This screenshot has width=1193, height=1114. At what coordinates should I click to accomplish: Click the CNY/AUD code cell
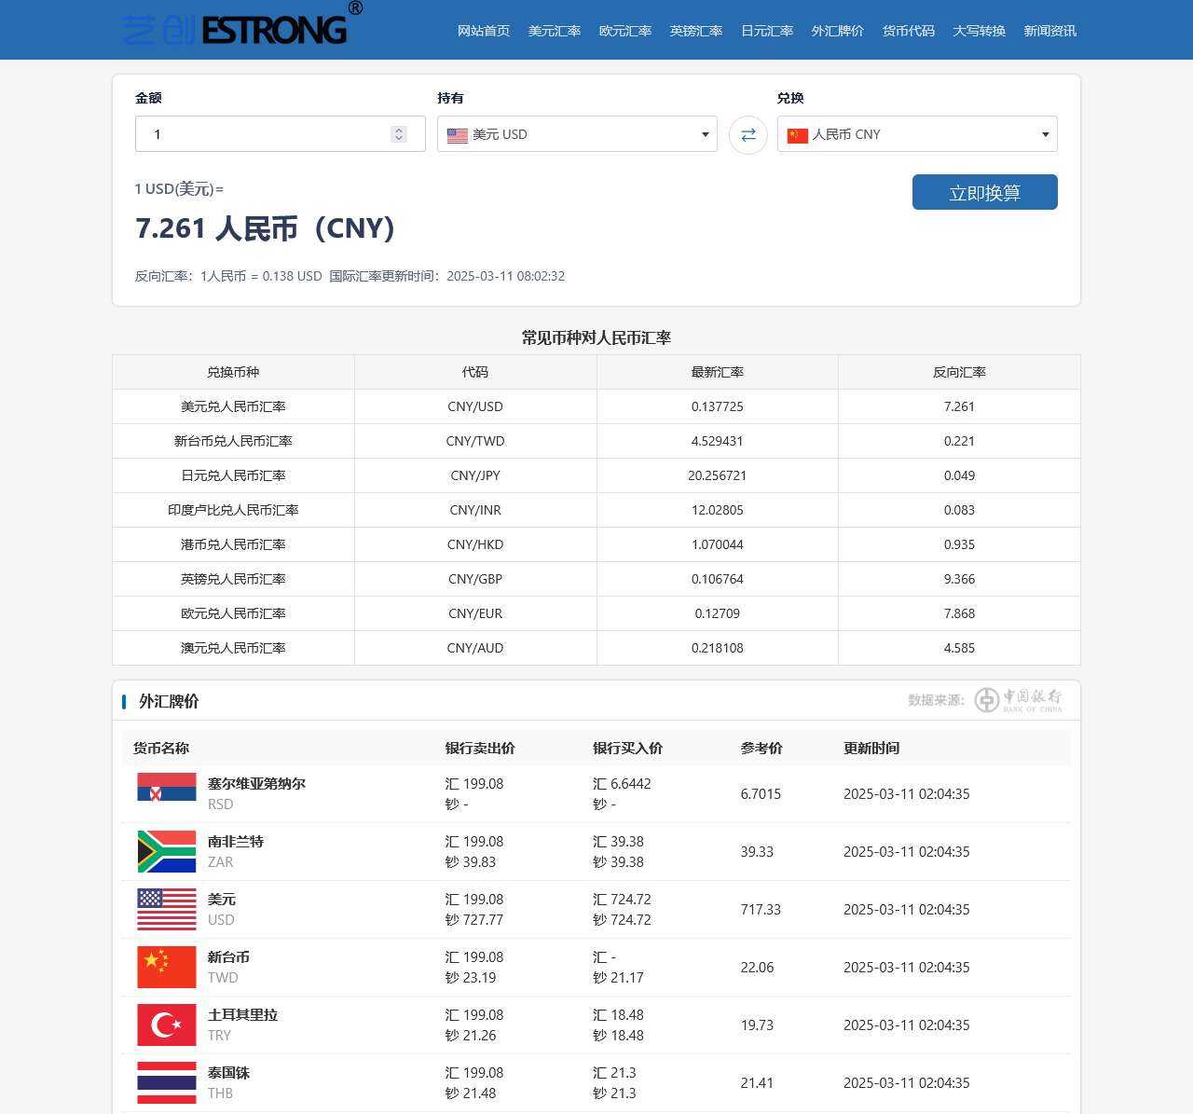point(475,648)
